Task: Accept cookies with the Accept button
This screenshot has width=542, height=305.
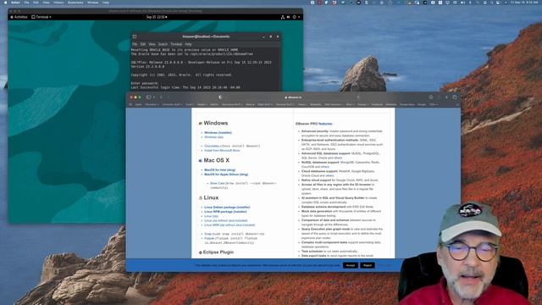Action: pos(351,265)
